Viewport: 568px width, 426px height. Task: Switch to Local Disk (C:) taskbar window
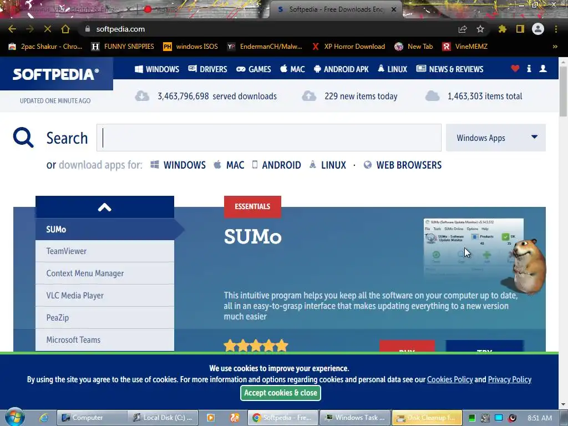pyautogui.click(x=164, y=418)
